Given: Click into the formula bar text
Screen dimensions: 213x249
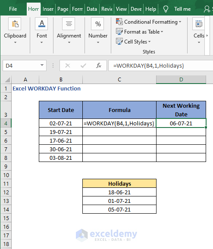Looking at the screenshot, I should click(148, 65).
